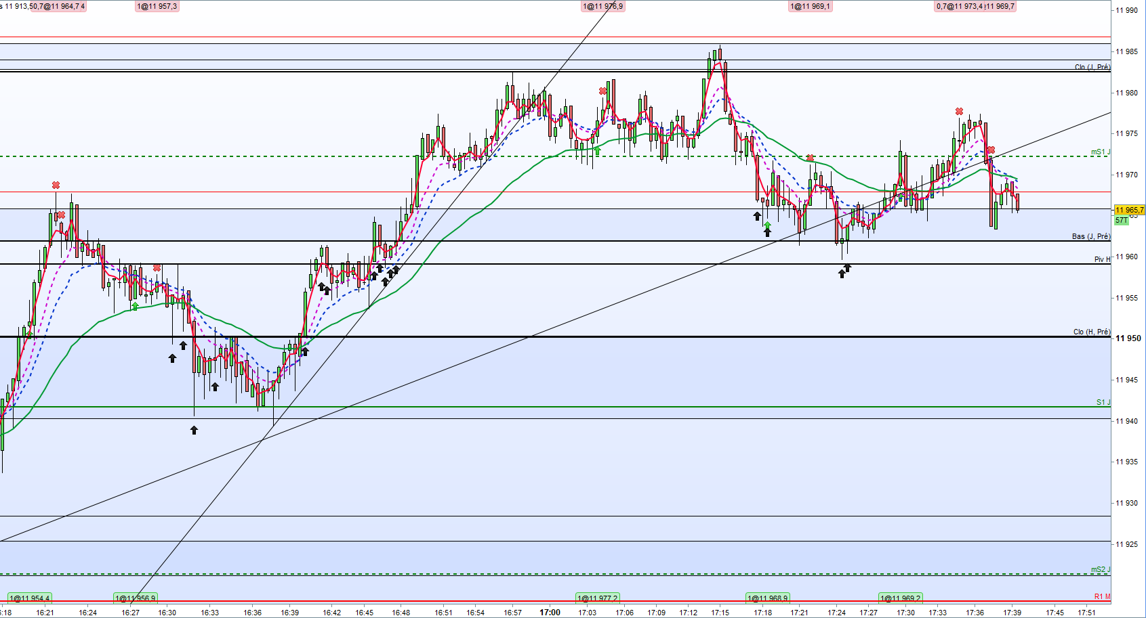The height and width of the screenshot is (618, 1146).
Task: Click the red X marker near 11 980 after 17:03
Action: [x=602, y=91]
